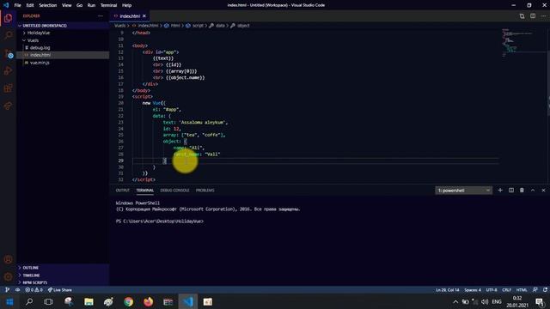Open the Explorer view in activity bar
The width and height of the screenshot is (550, 309).
pyautogui.click(x=8, y=18)
